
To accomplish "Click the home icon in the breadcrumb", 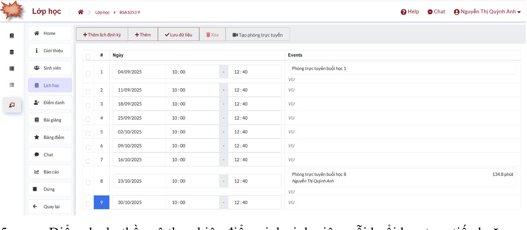I will coord(80,12).
